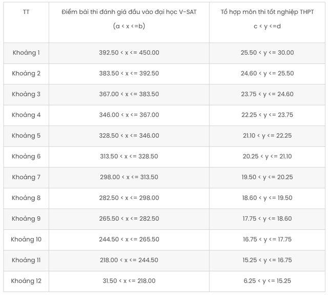Click the cell 25.50 < y <= 30.00
This screenshot has width=328, height=295.
[267, 53]
